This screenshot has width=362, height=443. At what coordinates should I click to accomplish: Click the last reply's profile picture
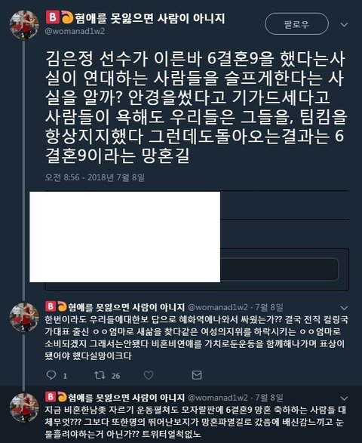pyautogui.click(x=24, y=408)
